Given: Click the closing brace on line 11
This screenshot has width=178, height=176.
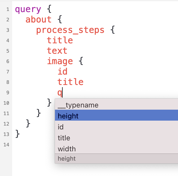Looking at the screenshot, I should [39, 113].
